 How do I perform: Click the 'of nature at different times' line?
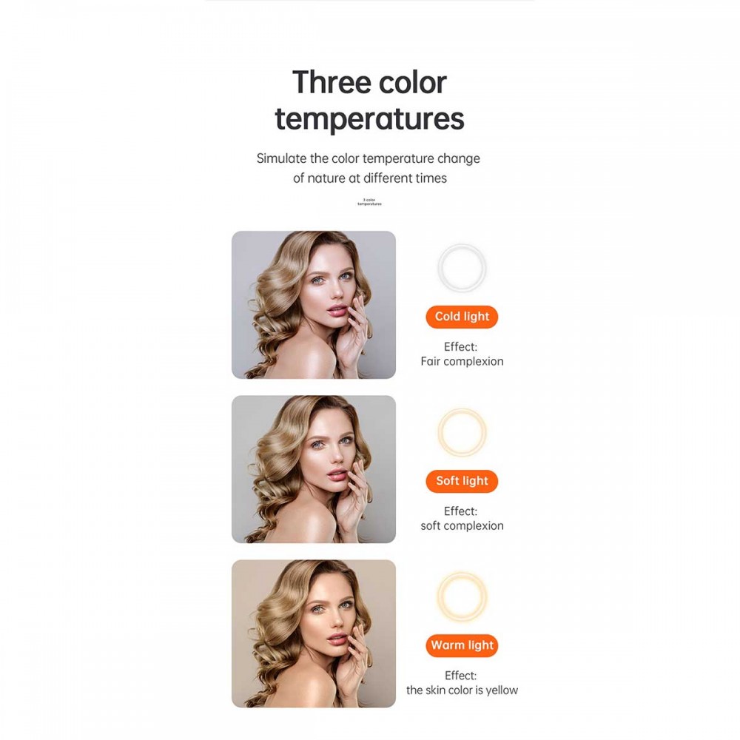pyautogui.click(x=370, y=178)
